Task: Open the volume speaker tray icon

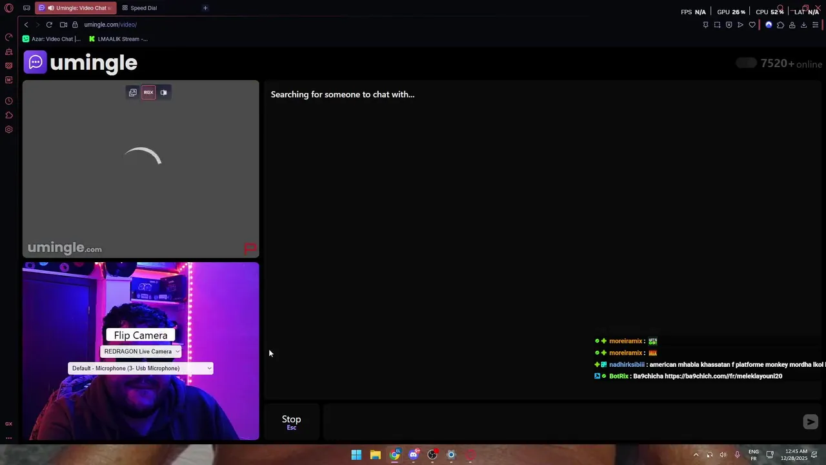Action: pos(723,455)
